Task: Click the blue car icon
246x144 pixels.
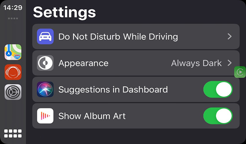Action: 45,37
